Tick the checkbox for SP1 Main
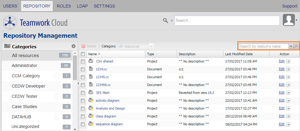 [83, 93]
